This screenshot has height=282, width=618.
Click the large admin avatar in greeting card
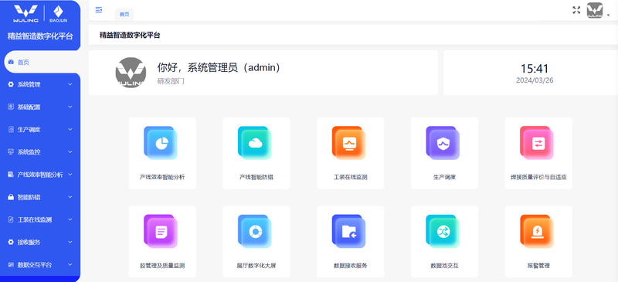131,73
